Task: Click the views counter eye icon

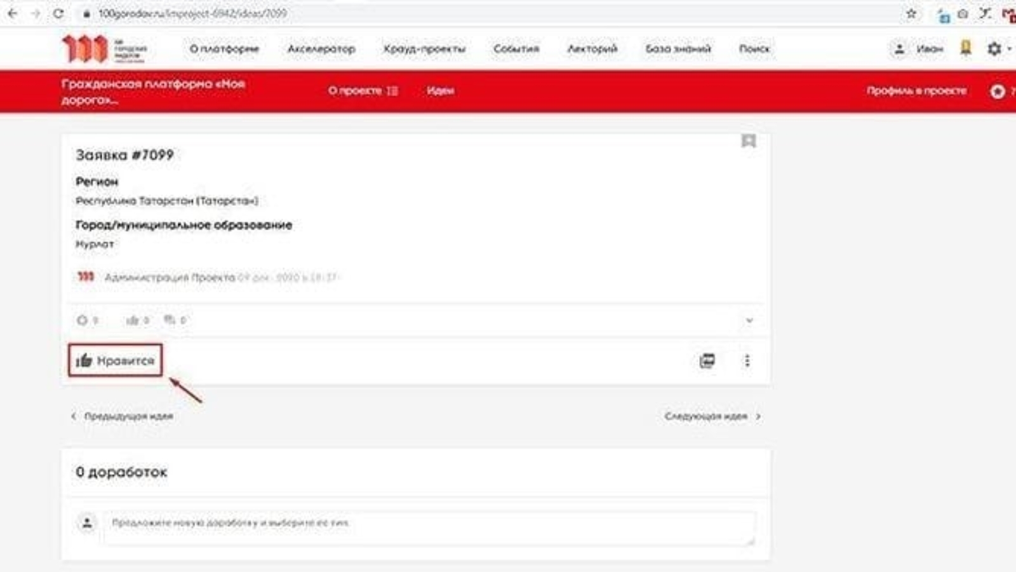Action: pyautogui.click(x=82, y=320)
